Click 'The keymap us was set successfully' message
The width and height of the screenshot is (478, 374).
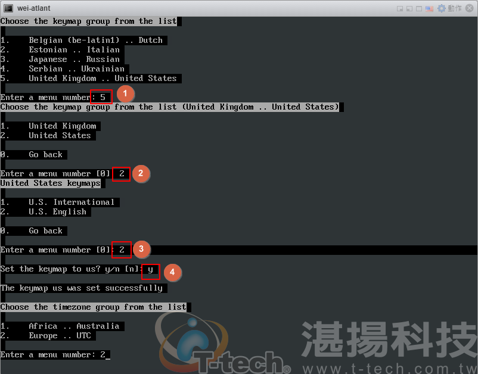coord(83,288)
